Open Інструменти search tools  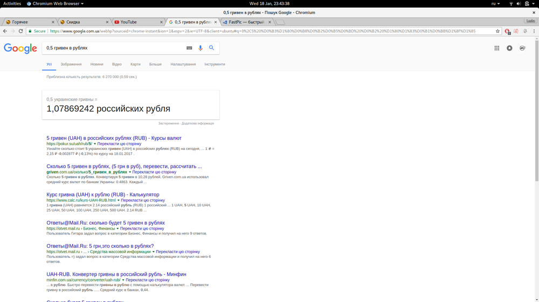click(x=215, y=64)
